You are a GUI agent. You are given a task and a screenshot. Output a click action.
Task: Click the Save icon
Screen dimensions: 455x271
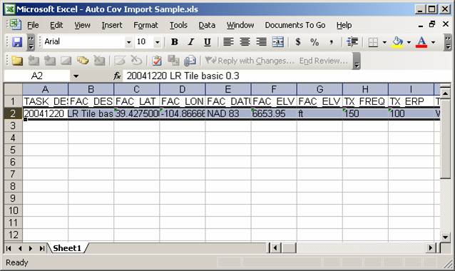pyautogui.click(x=17, y=42)
